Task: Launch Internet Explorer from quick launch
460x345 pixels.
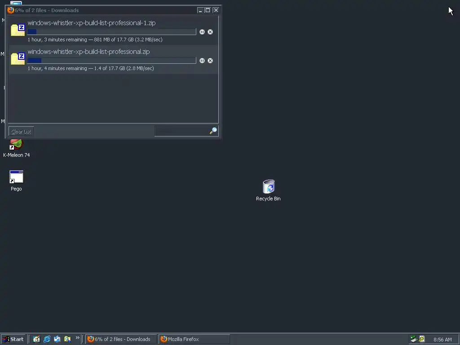Action: [47, 339]
